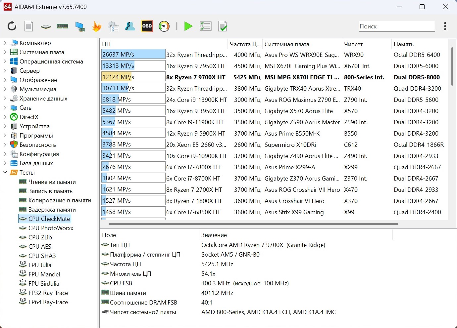Expand the Системная плата tree node
This screenshot has width=457, height=328.
[x=5, y=52]
